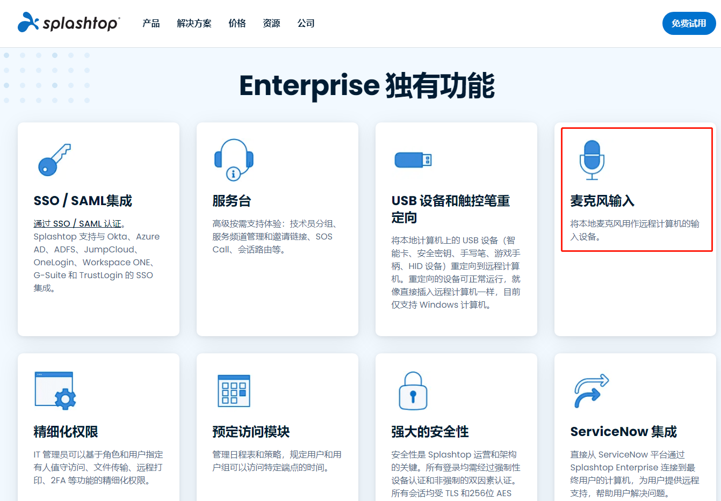Click the USB 设备和触控笔重定向 heading
The height and width of the screenshot is (501, 721).
[x=450, y=209]
